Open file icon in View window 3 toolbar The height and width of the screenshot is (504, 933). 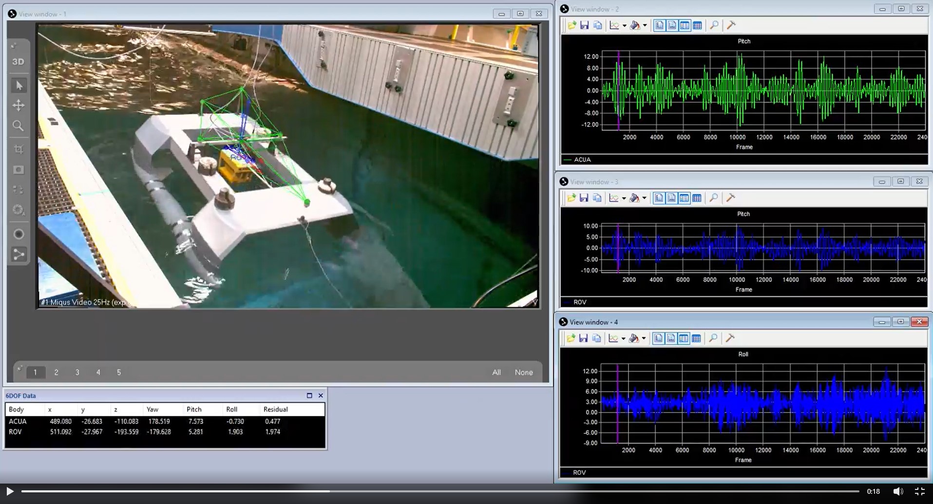pyautogui.click(x=571, y=198)
